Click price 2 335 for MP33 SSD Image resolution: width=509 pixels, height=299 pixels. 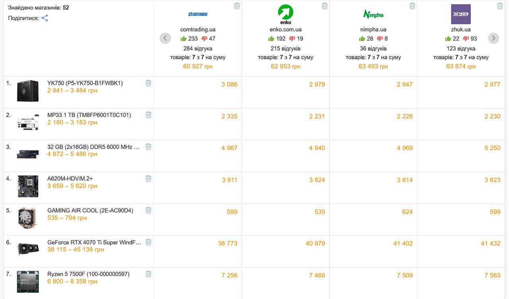(229, 116)
